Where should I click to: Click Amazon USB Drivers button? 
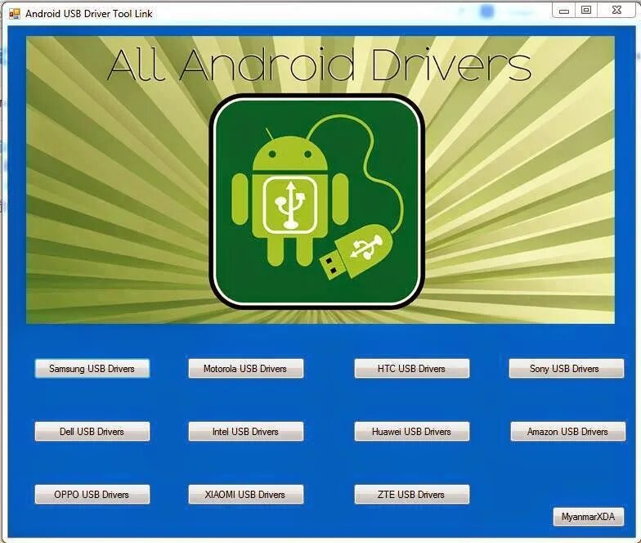point(567,432)
